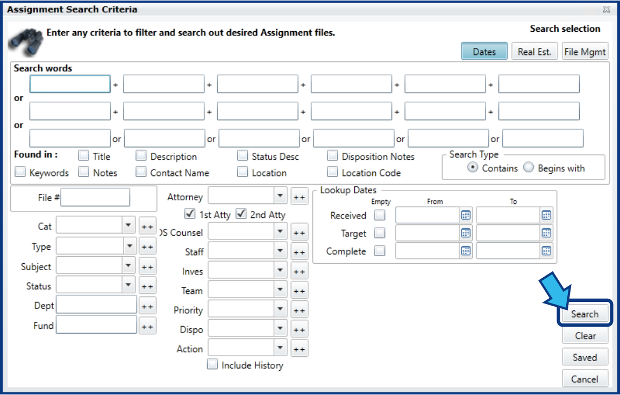
Task: Close the Assignment Search Criteria dialog
Action: pyautogui.click(x=606, y=10)
